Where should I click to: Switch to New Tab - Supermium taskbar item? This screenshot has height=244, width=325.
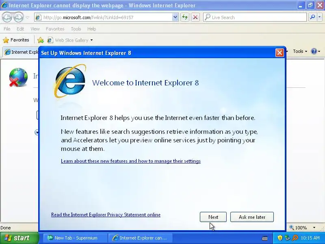pyautogui.click(x=75, y=238)
